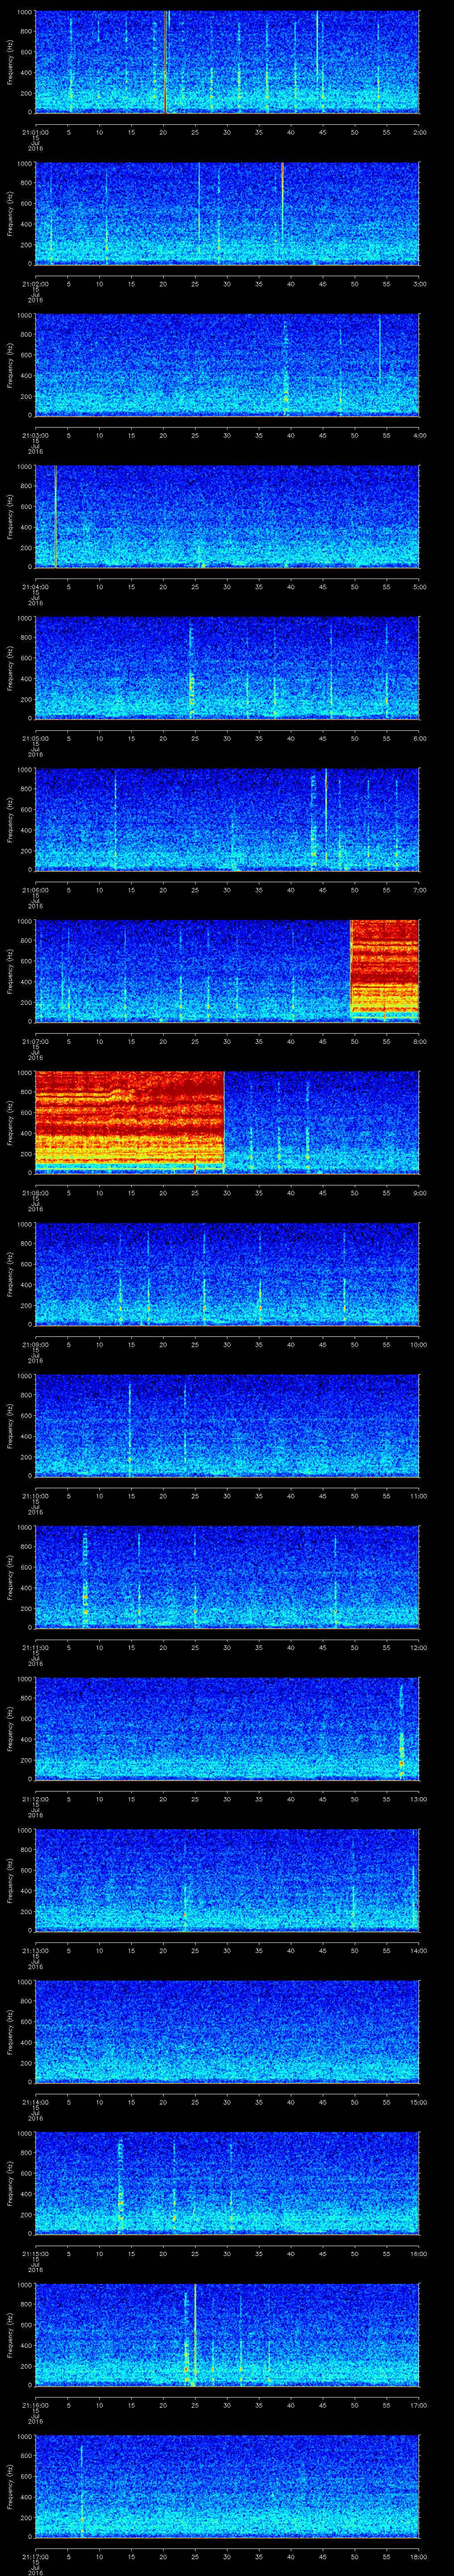The image size is (454, 2576).
Task: Select the 21:04:00 timestamp text
Action: coord(35,587)
